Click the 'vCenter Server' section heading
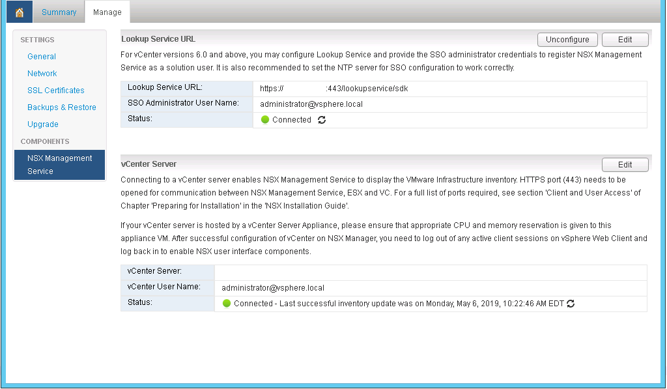The image size is (667, 389). [149, 164]
